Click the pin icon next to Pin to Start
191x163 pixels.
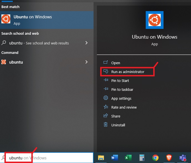(x=106, y=80)
